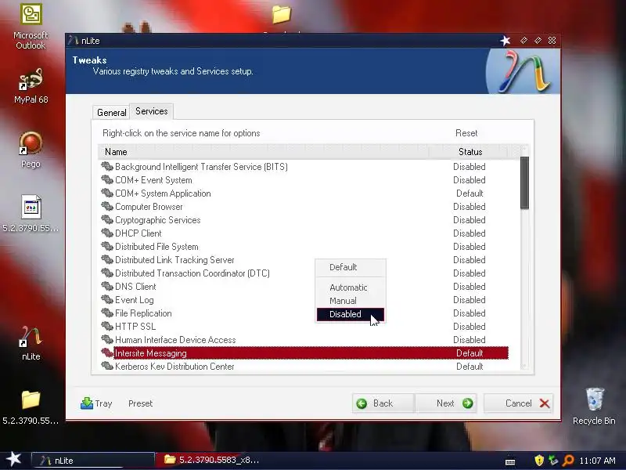Click the keyboard icon in system tray
This screenshot has height=470, width=626.
coord(510,462)
